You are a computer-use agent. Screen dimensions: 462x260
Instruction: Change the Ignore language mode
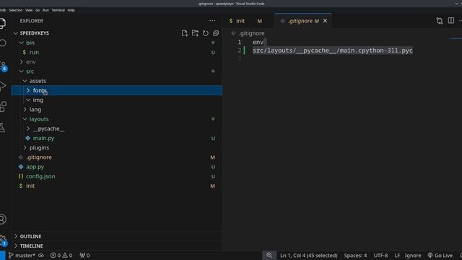coord(413,255)
